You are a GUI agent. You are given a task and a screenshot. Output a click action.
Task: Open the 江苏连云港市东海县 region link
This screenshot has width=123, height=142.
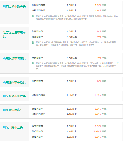14,34
